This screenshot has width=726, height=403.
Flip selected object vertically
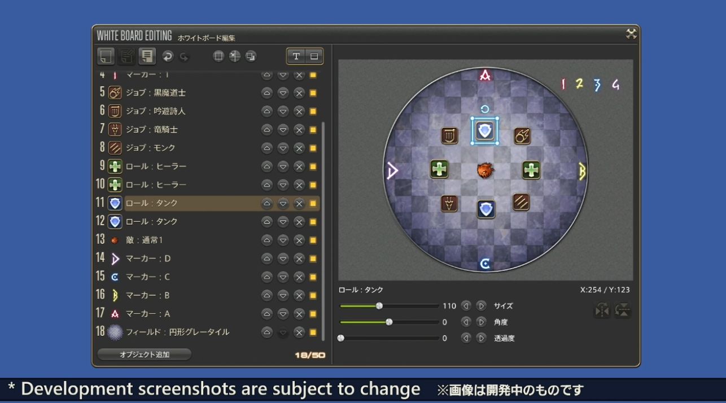[623, 310]
